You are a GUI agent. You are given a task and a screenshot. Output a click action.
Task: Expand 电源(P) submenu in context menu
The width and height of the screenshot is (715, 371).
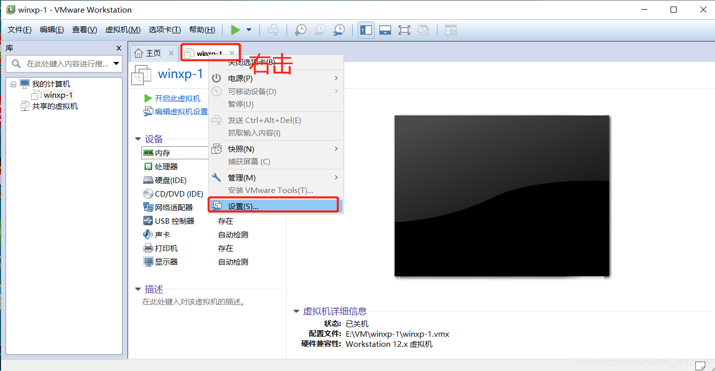[276, 78]
